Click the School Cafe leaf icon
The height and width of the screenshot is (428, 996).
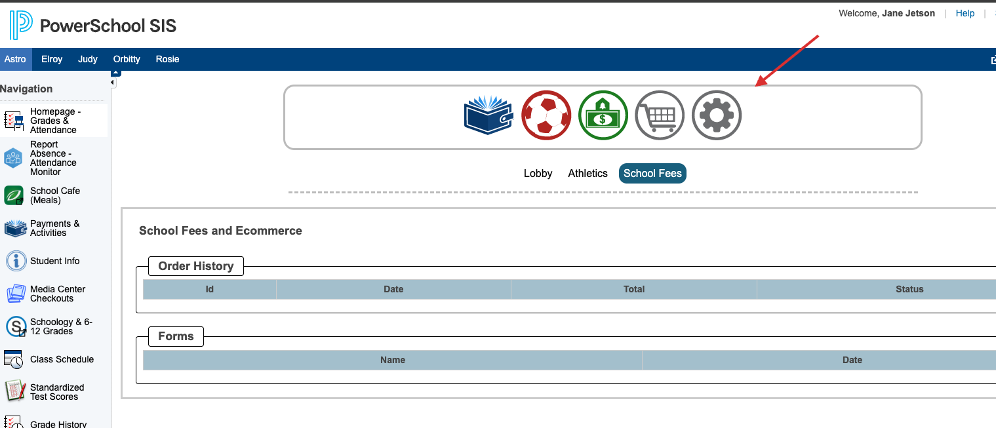pos(14,195)
